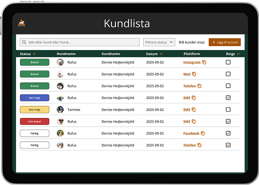The height and width of the screenshot is (185, 259).
Task: Click the search magnifier icon
Action: point(24,42)
